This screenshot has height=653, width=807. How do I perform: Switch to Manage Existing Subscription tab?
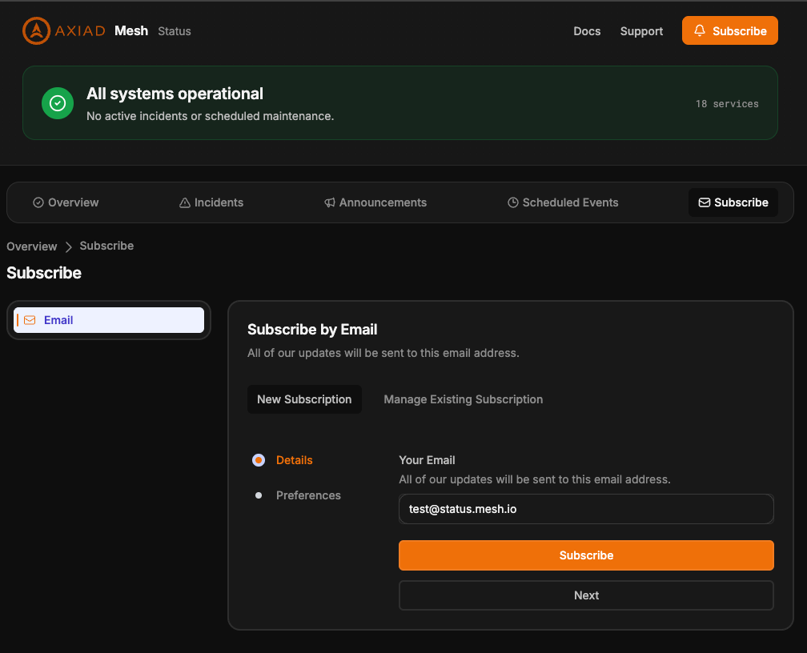coord(464,399)
